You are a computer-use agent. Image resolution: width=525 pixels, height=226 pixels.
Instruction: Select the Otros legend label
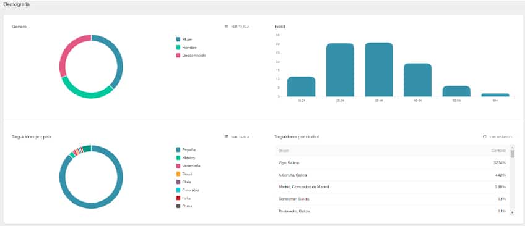coord(188,206)
